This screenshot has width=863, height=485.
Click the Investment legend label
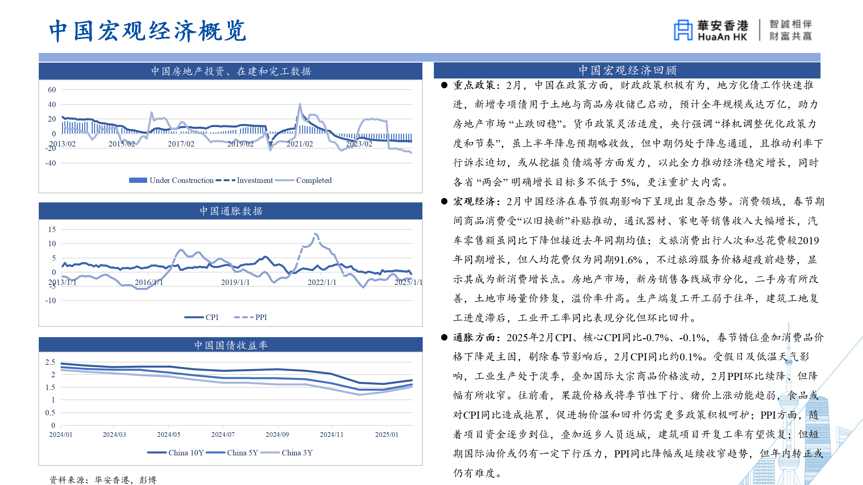[x=255, y=180]
